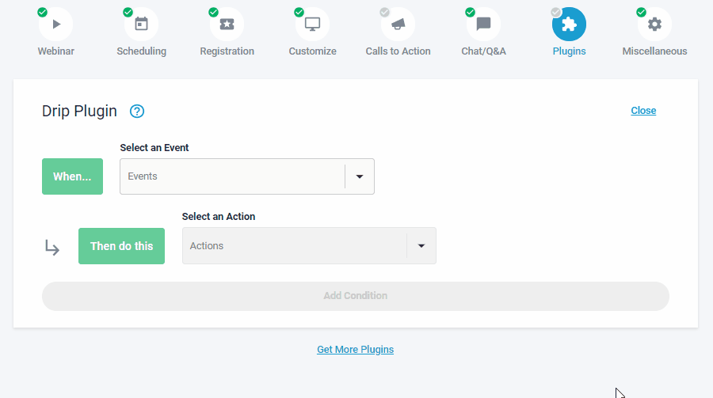
Task: Open the Scheduling calendar icon
Action: (x=142, y=24)
